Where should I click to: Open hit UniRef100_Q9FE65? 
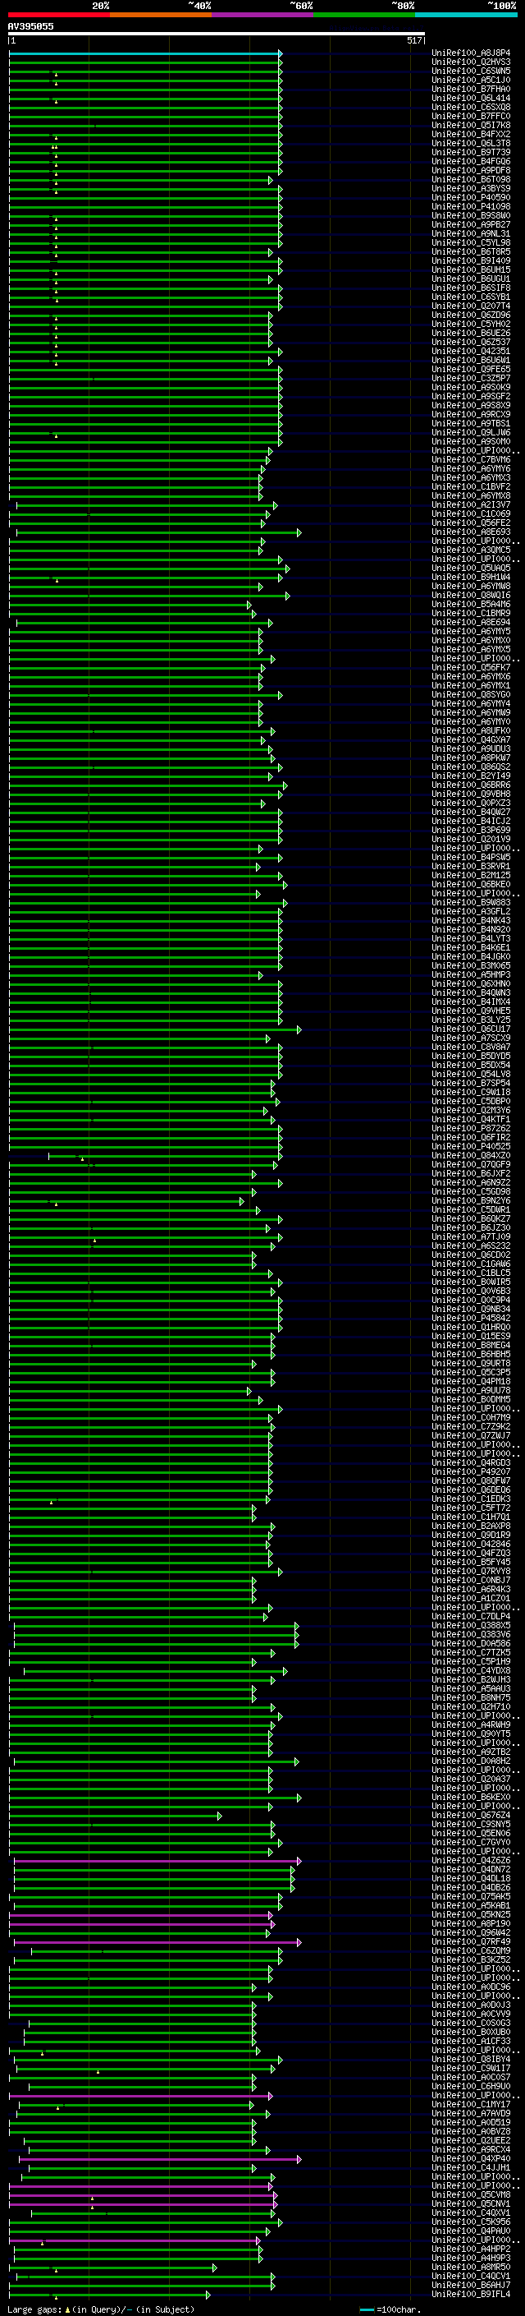coord(470,370)
